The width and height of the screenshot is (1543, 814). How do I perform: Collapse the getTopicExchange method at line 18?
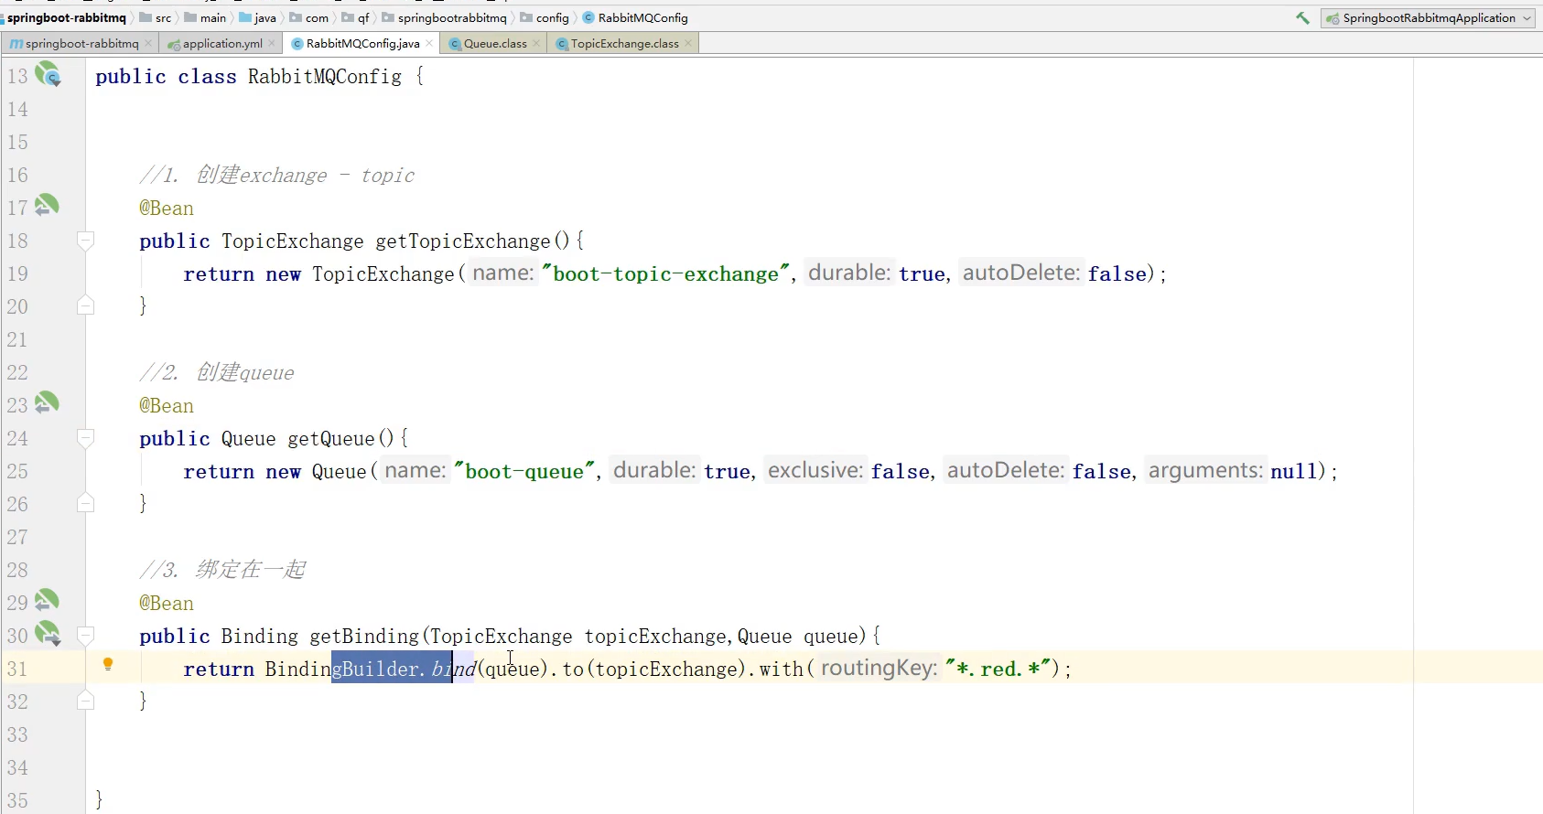(85, 241)
